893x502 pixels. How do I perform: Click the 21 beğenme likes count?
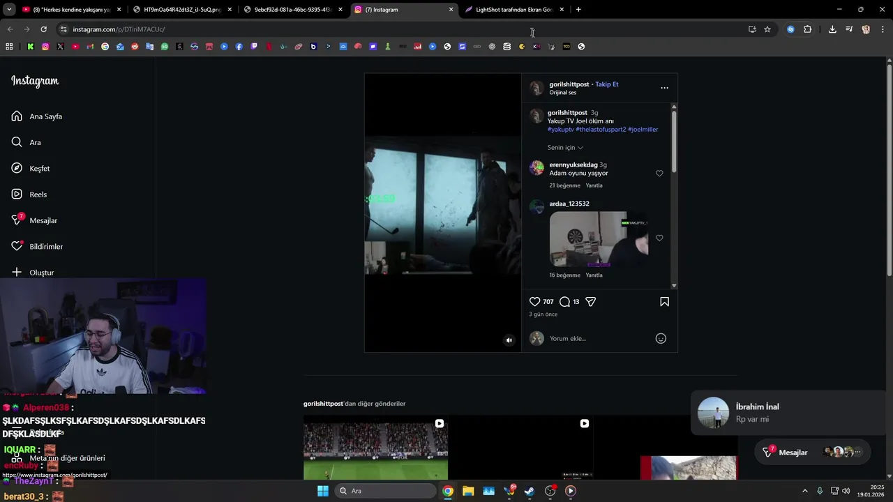point(564,185)
